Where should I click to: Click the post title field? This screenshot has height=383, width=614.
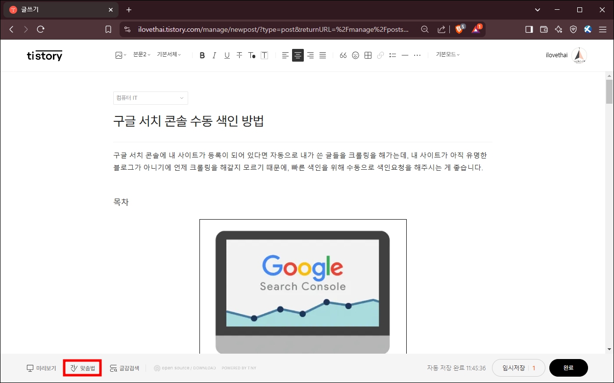(x=302, y=121)
